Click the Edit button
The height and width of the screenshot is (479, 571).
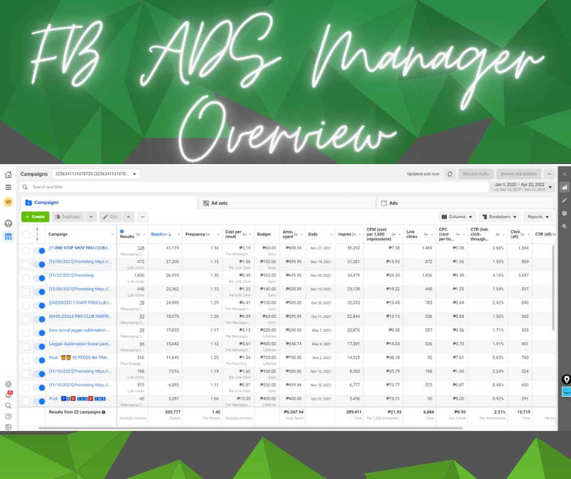111,217
